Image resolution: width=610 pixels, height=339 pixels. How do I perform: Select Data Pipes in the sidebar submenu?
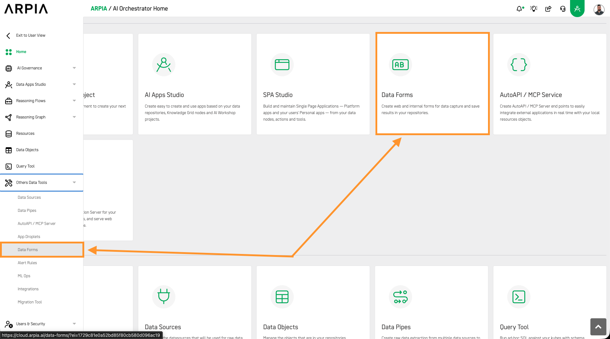click(27, 211)
